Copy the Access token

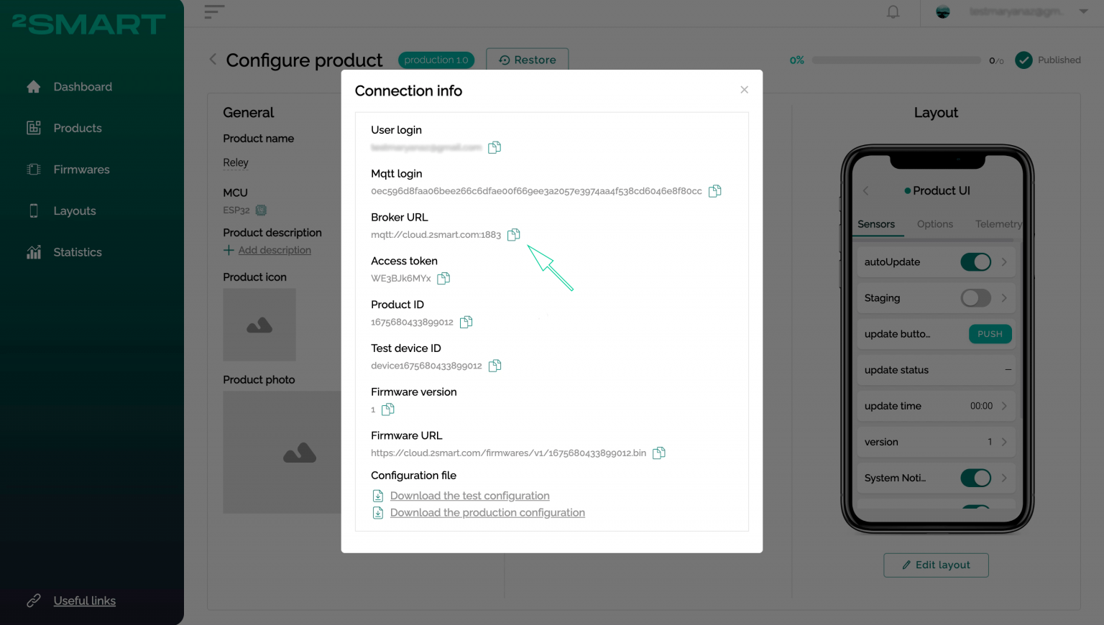point(443,278)
